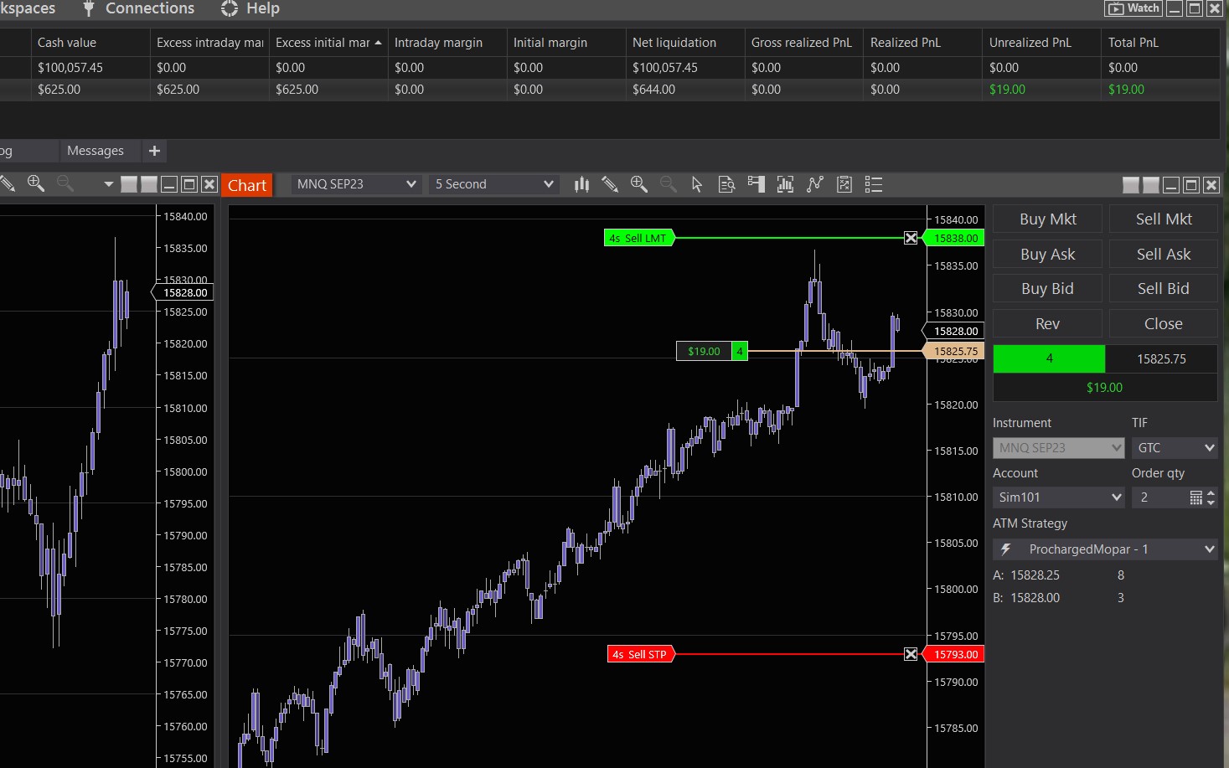Image resolution: width=1229 pixels, height=768 pixels.
Task: Expand the dropdown arrow in left chart toolbar
Action: 108,184
